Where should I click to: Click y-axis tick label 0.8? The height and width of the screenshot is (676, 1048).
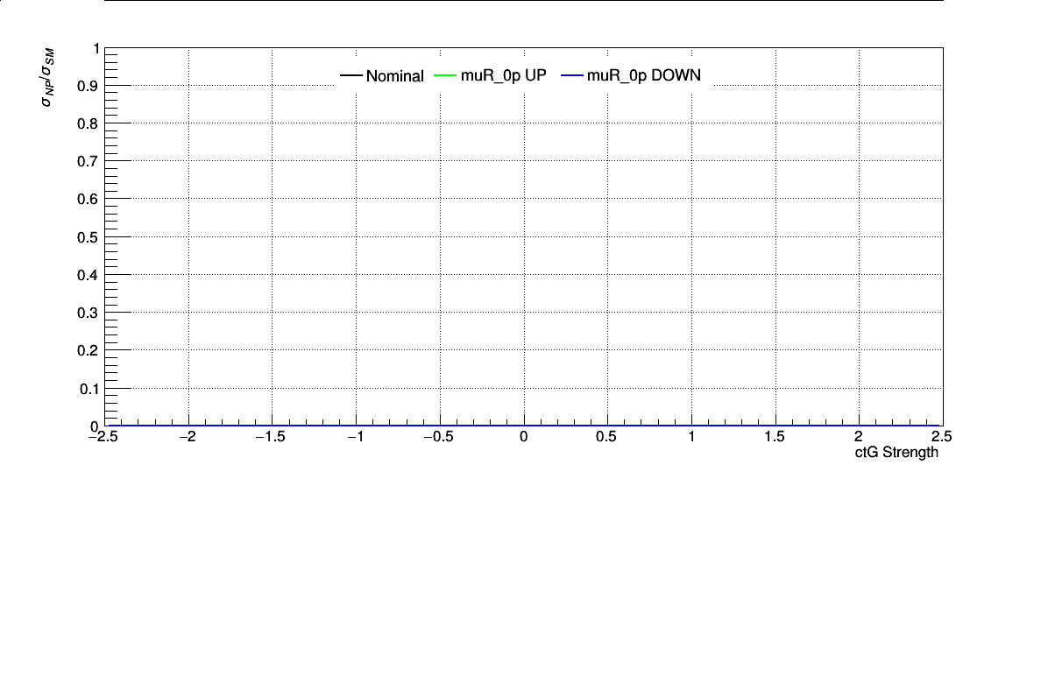coord(88,124)
